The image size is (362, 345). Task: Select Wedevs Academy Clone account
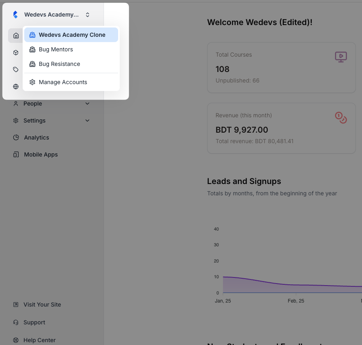tap(71, 35)
